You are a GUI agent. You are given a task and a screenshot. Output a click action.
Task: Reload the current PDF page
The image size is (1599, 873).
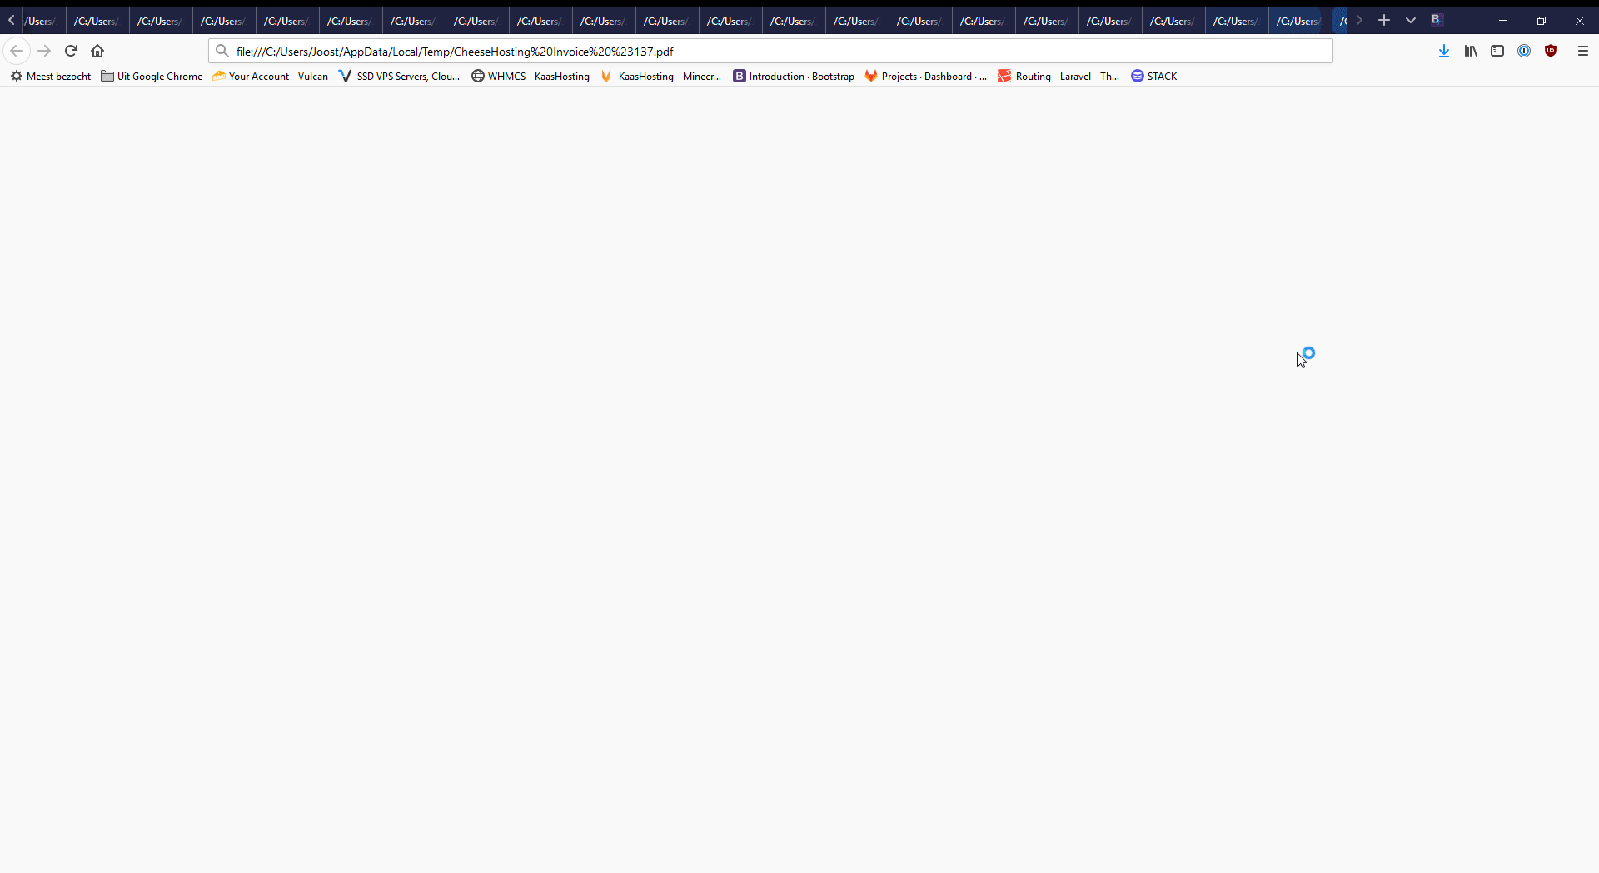click(x=72, y=51)
